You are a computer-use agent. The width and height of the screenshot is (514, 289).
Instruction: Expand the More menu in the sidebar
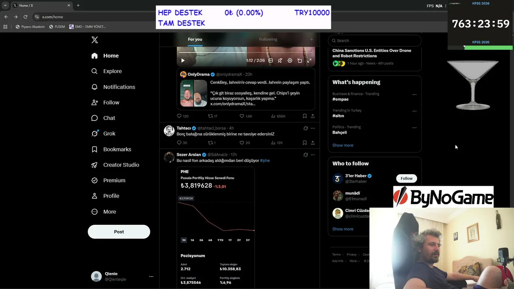[x=104, y=212]
